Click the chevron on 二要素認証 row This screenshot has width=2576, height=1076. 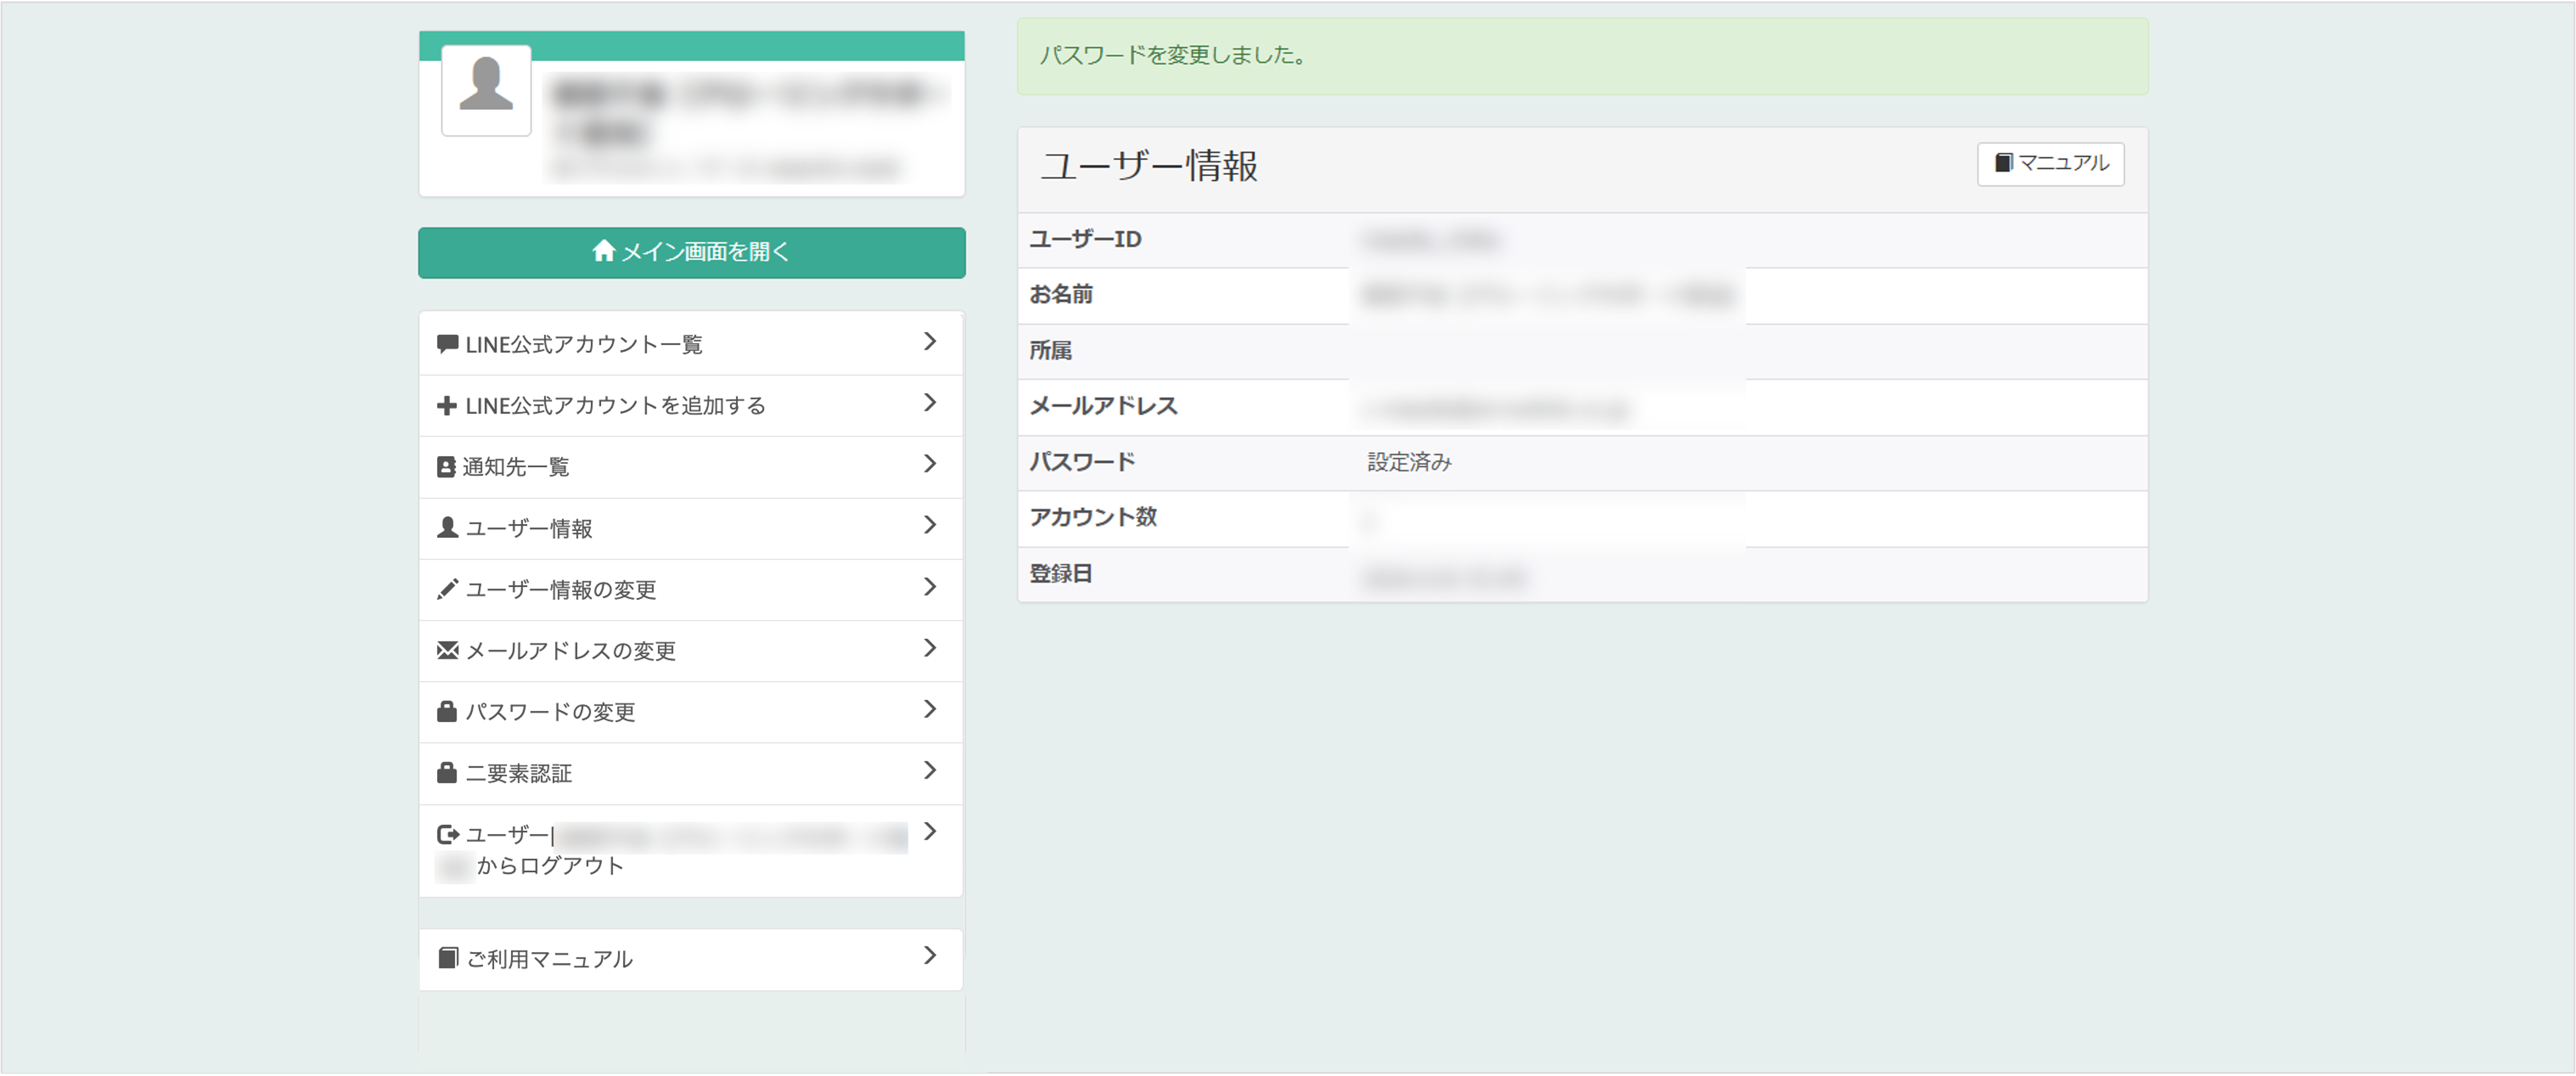[x=930, y=770]
